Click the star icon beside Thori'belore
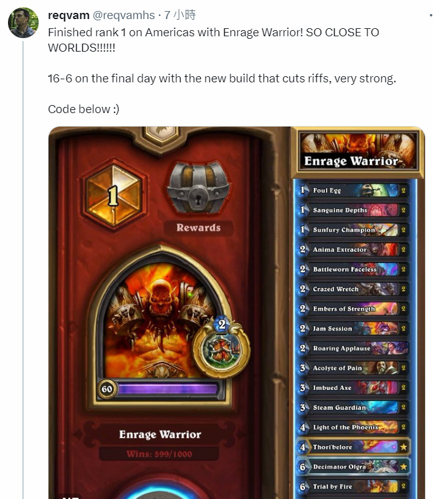The image size is (433, 499). (x=403, y=447)
